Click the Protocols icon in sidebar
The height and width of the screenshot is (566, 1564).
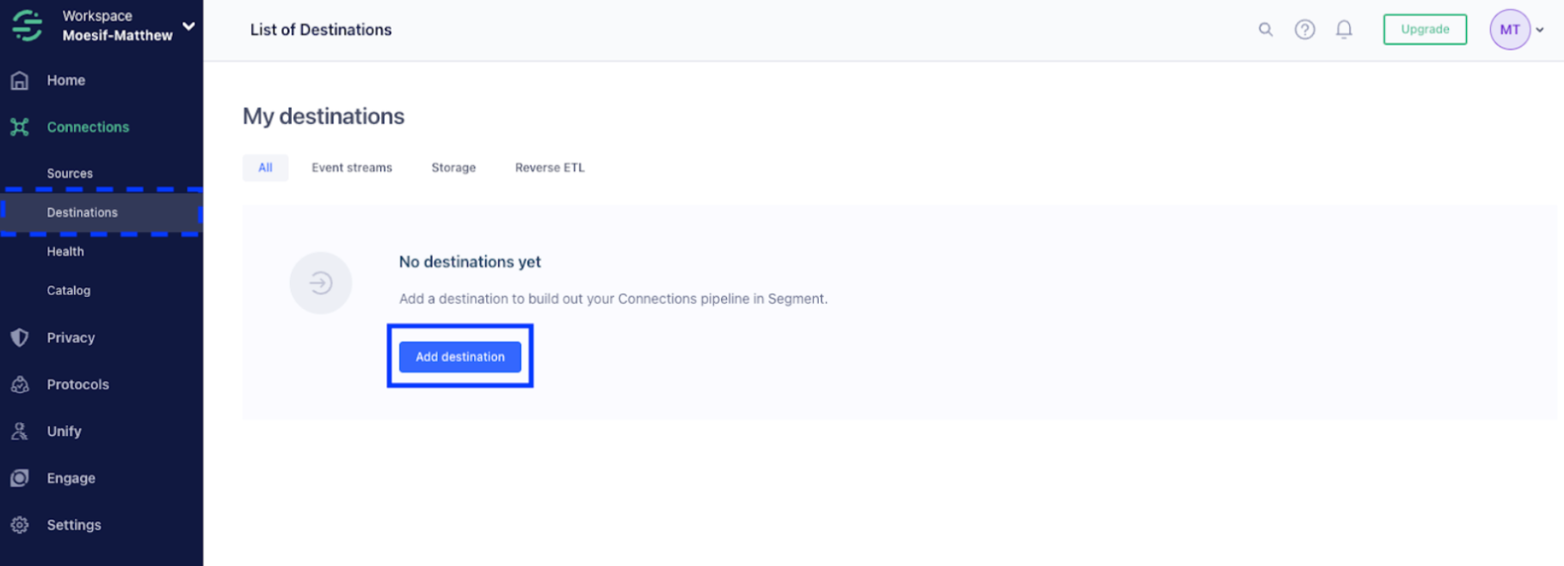20,385
